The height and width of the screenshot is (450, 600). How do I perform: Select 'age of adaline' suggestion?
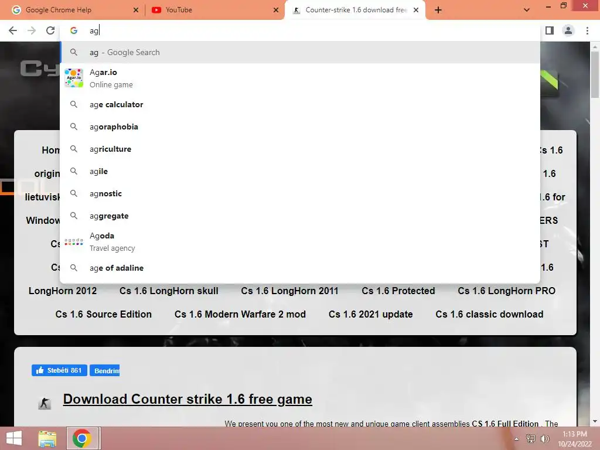pyautogui.click(x=300, y=268)
